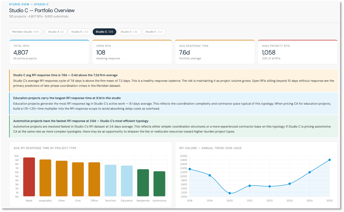Click the Automotive projects insight banner
The width and height of the screenshot is (344, 212).
[173, 126]
